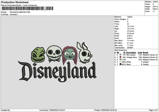Click the Color changes value 4
159x112 pixels.
(x=128, y=19)
